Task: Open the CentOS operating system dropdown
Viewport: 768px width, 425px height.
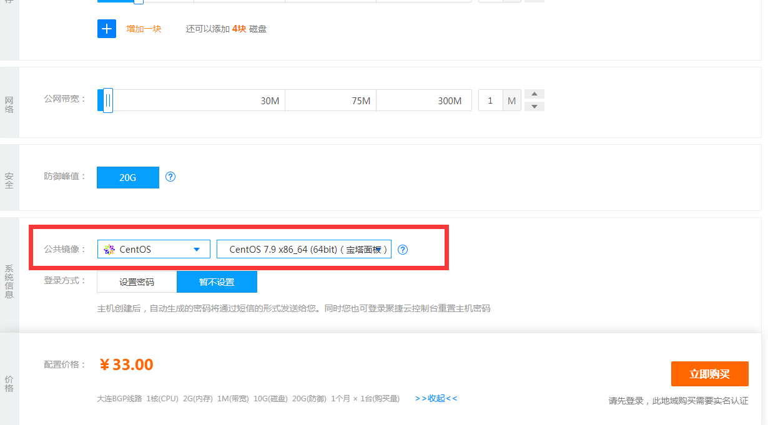Action: click(x=153, y=249)
